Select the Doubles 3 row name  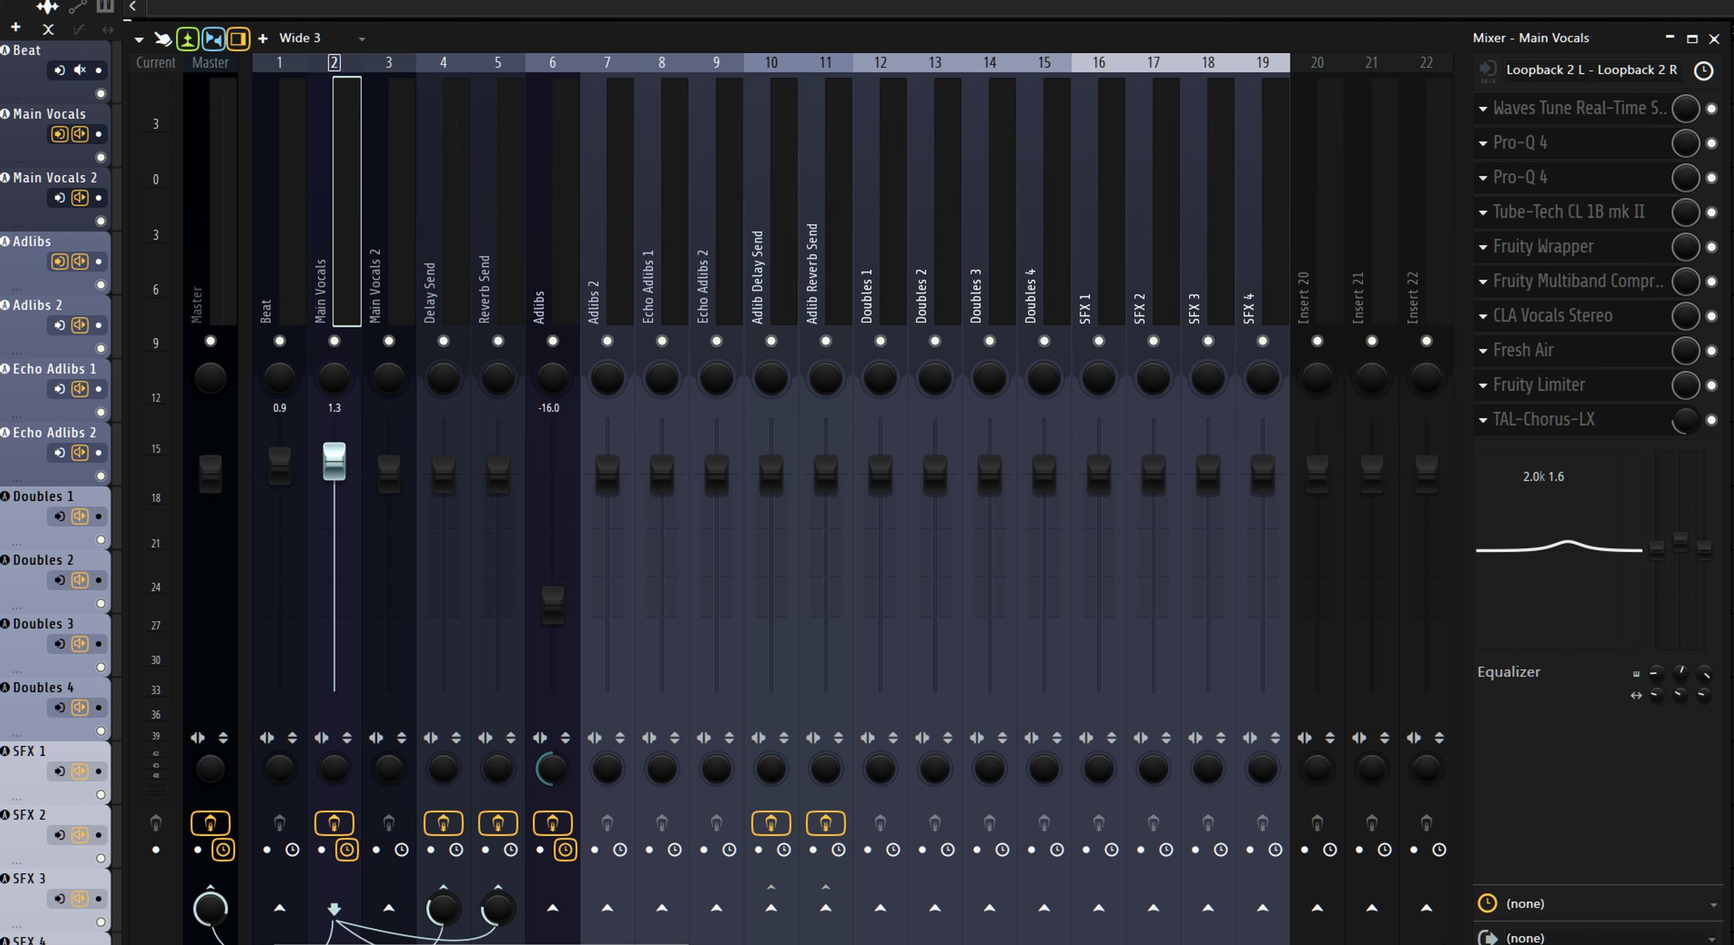pos(43,624)
